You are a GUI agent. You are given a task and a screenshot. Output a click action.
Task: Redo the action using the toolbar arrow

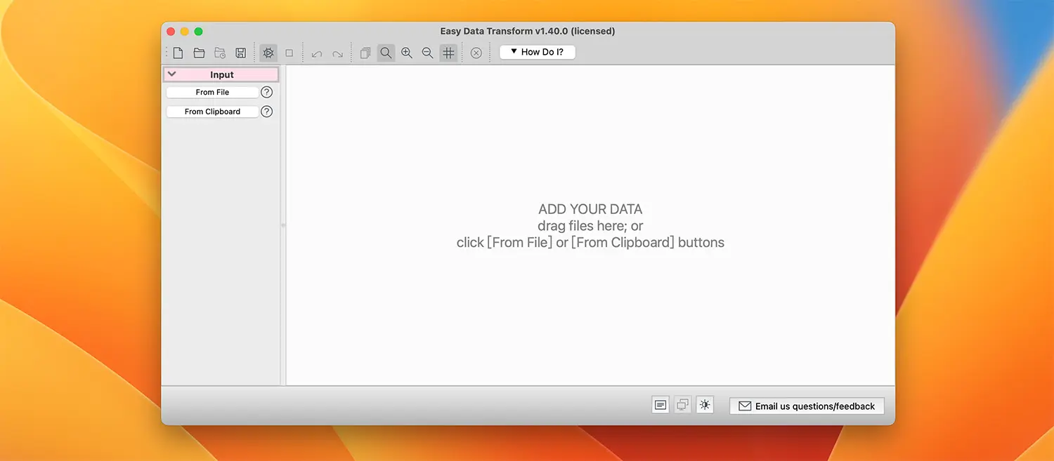[x=337, y=53]
